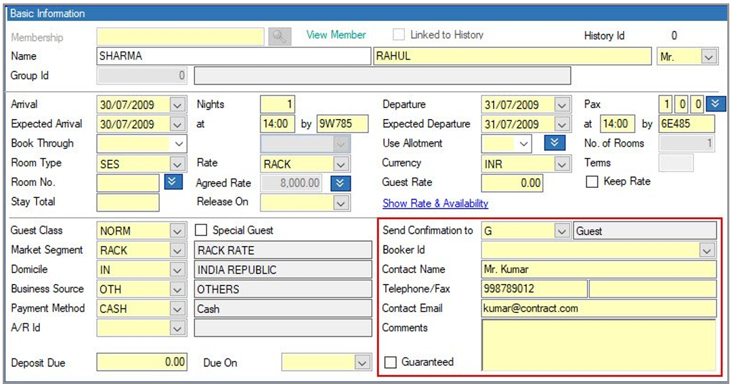Open the Booker Id dropdown
This screenshot has height=384, width=732.
tap(708, 250)
